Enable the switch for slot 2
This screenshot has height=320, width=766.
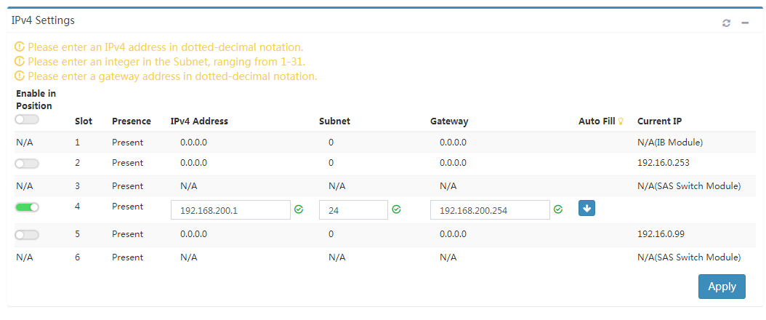(x=27, y=164)
